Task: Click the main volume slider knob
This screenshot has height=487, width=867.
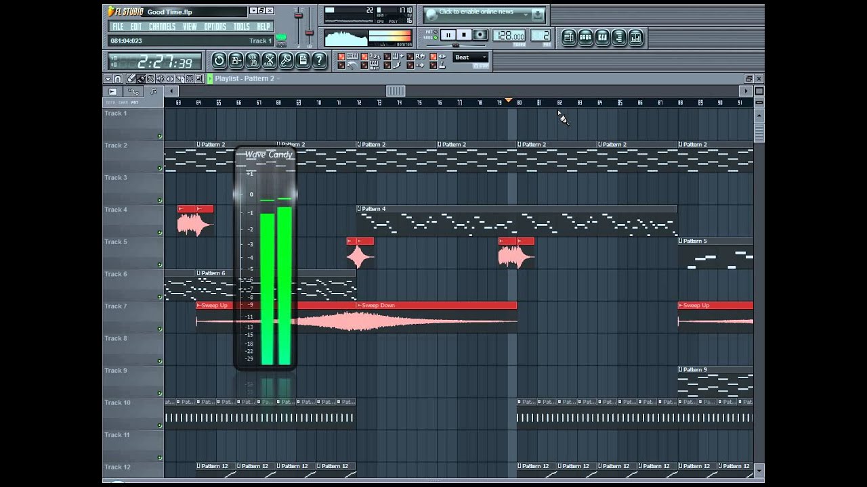Action: click(299, 15)
